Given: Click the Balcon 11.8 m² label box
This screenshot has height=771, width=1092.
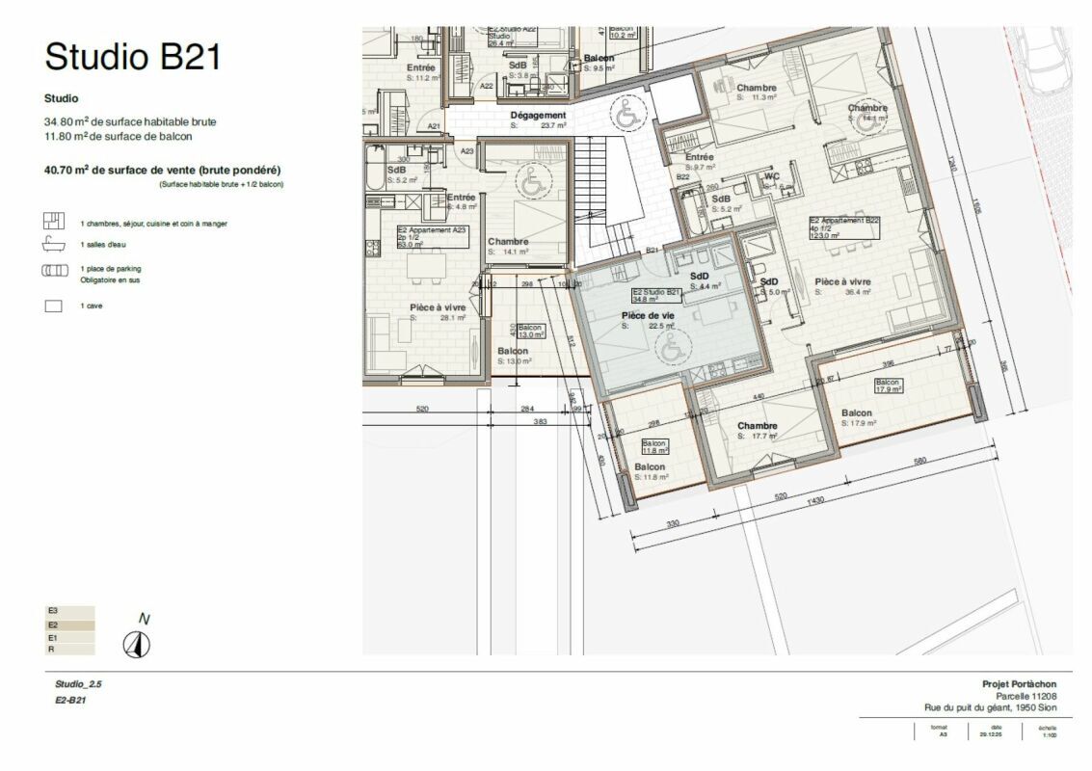Looking at the screenshot, I should 655,445.
